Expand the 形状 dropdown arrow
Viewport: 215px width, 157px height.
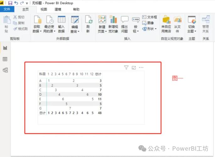coord(156,29)
